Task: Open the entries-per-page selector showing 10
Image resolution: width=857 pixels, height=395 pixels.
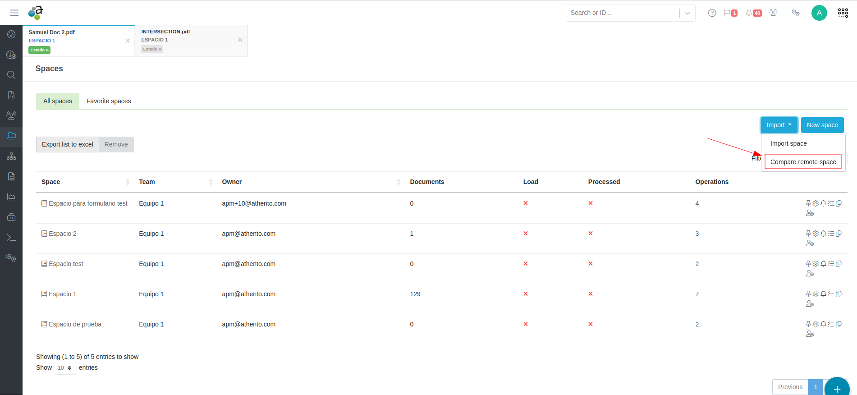Action: point(65,368)
